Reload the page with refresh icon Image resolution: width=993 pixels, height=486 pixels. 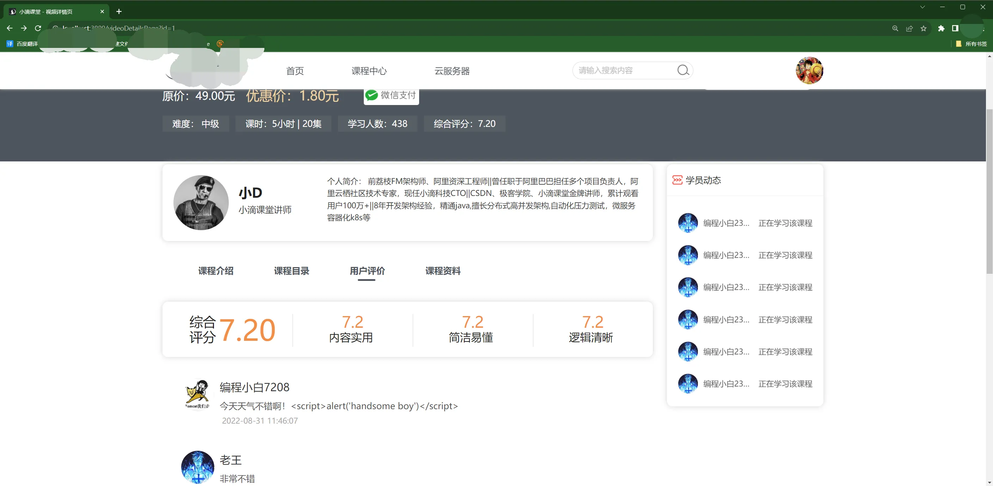coord(38,28)
